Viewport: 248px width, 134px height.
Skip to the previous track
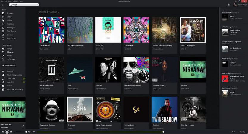pos(3,132)
